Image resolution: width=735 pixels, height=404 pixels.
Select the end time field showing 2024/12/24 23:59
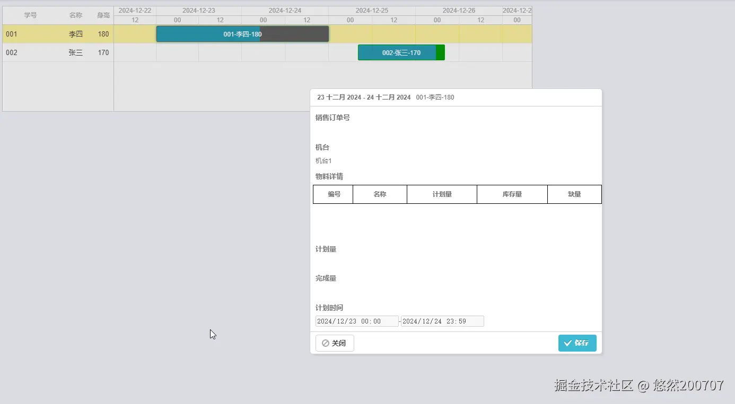click(442, 321)
